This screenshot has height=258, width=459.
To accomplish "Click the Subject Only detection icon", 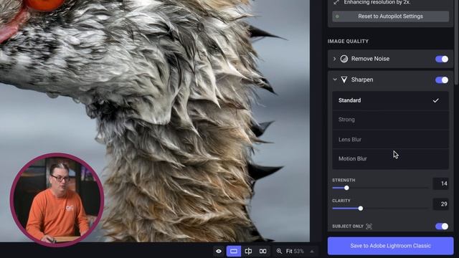I will (x=369, y=226).
